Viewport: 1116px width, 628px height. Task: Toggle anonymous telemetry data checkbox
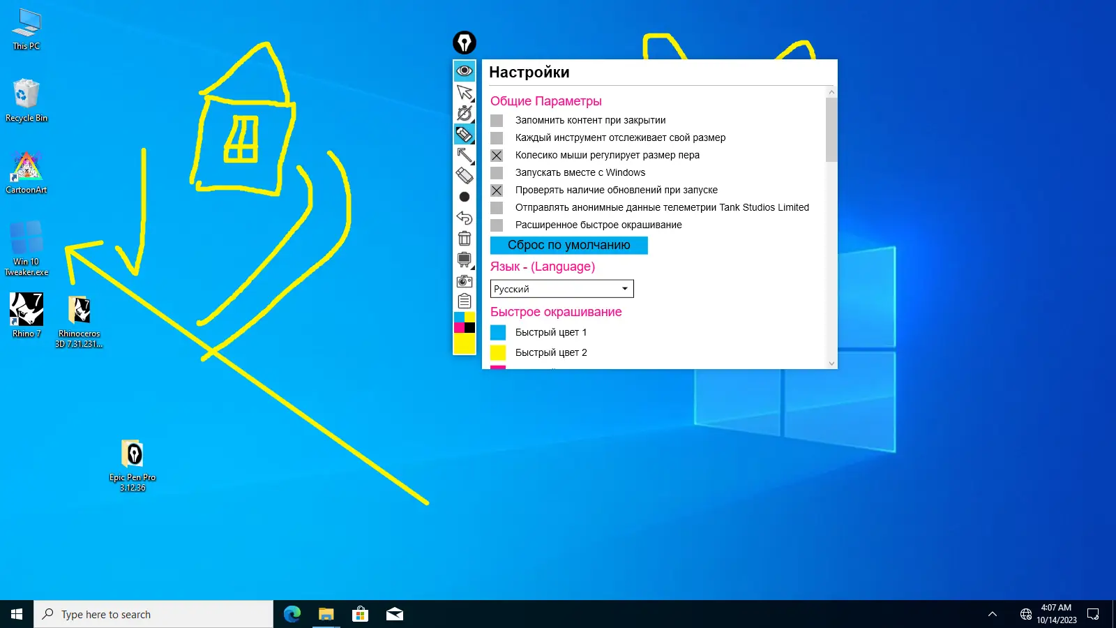pyautogui.click(x=497, y=208)
